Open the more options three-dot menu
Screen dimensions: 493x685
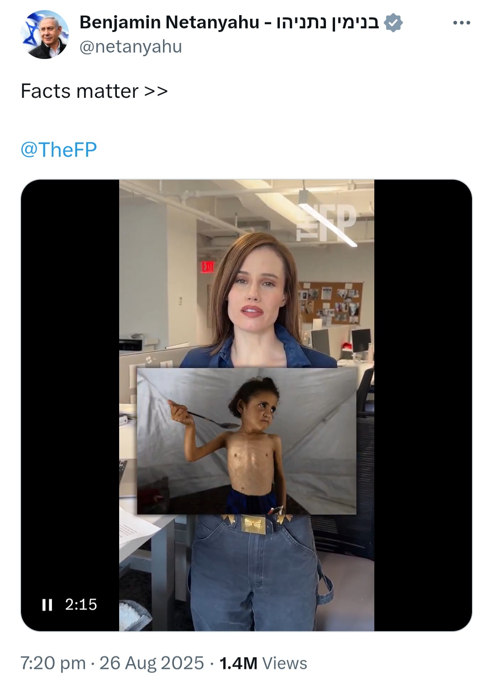tap(462, 23)
